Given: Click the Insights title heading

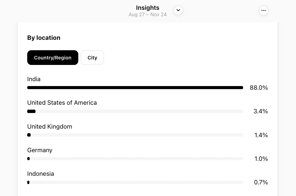Looking at the screenshot, I should (x=148, y=8).
